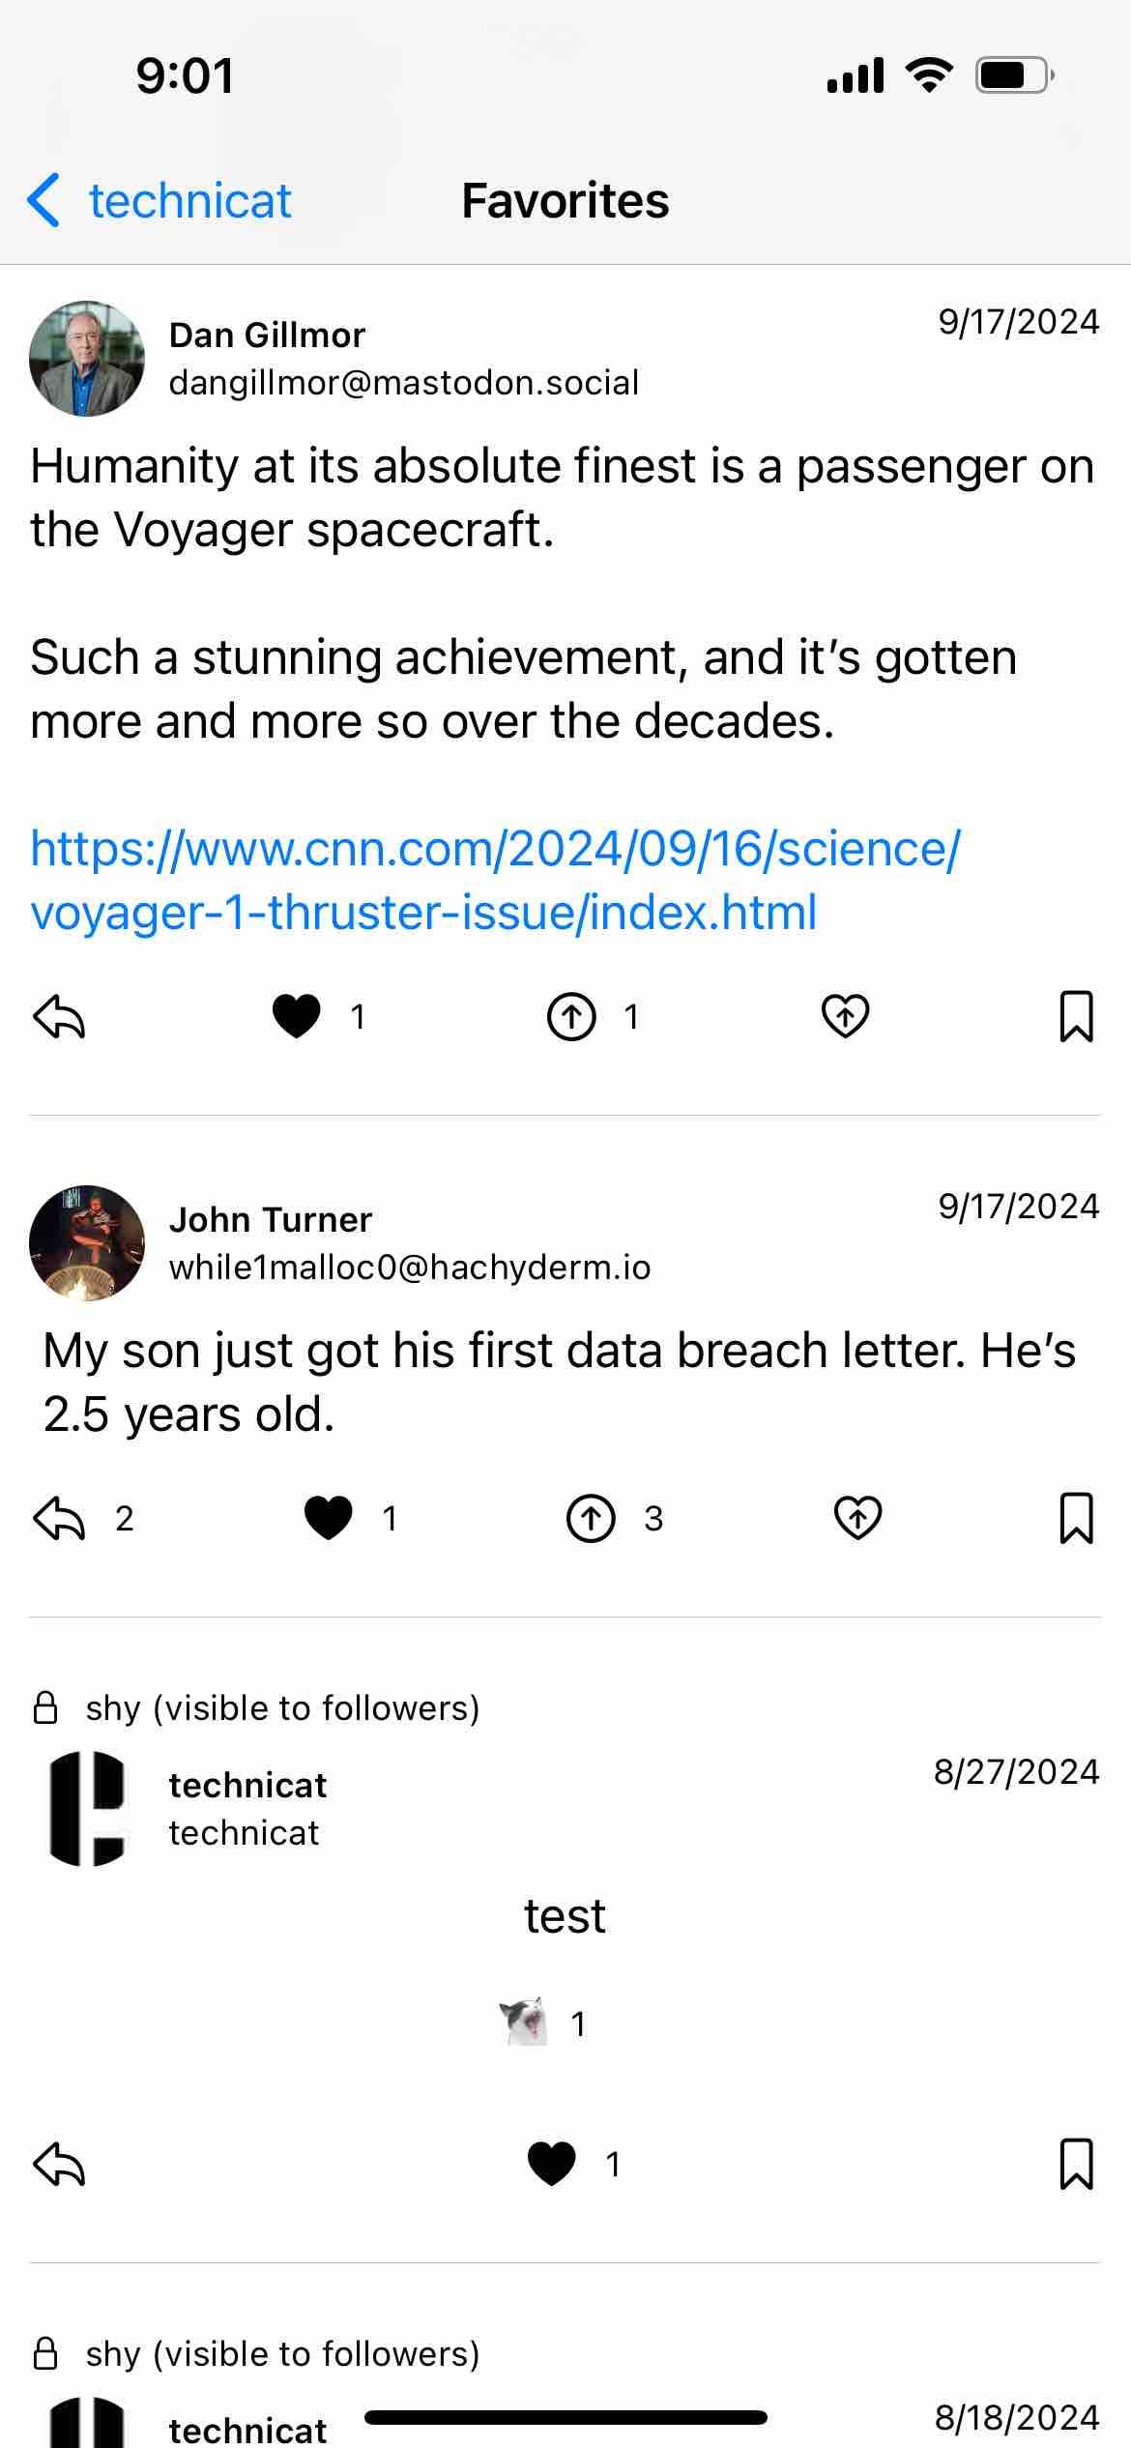
Task: Boost John Turner's data breach post
Action: pyautogui.click(x=591, y=1518)
